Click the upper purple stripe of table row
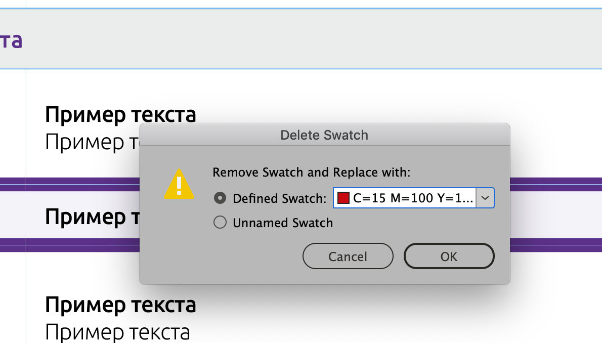 click(556, 181)
